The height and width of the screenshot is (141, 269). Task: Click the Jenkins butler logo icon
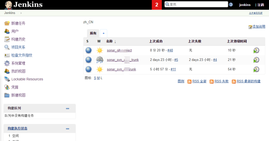[8, 5]
